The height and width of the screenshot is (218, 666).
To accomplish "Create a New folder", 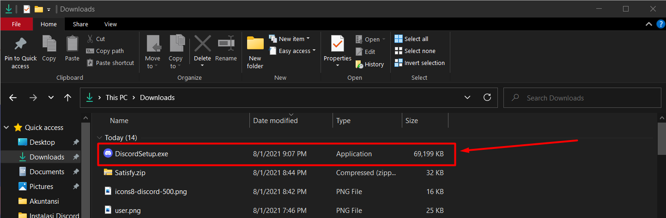I will click(255, 53).
